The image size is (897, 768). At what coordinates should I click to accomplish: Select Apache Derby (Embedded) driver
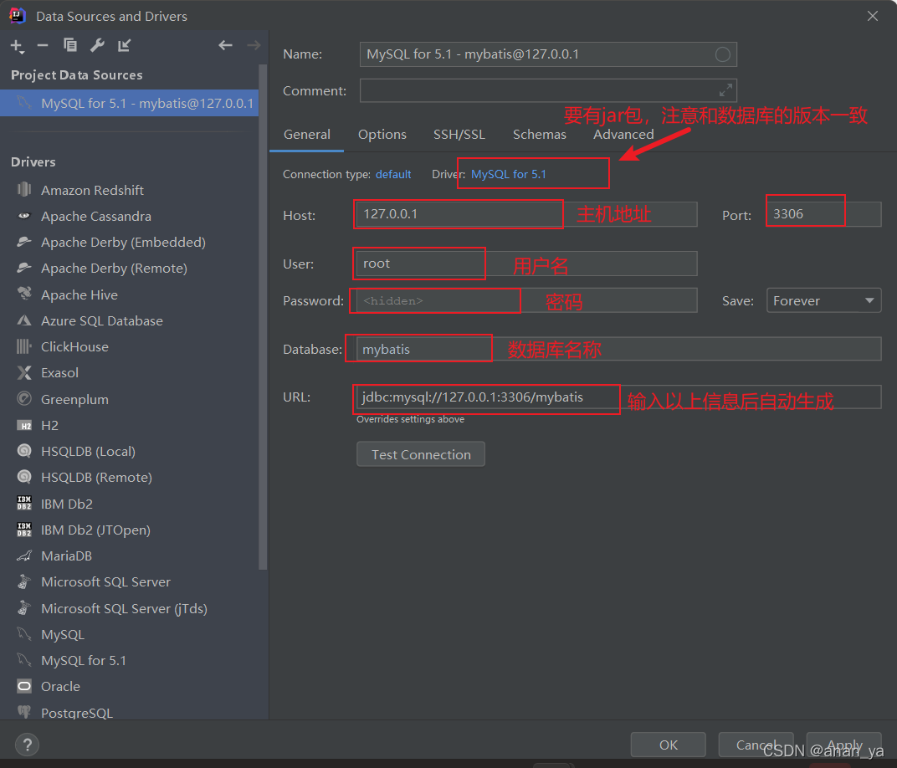point(123,242)
